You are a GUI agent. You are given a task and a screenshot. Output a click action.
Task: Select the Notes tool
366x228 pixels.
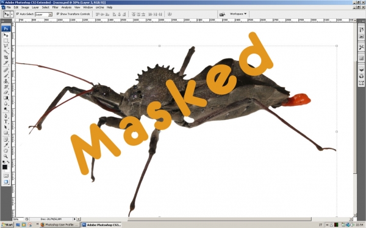click(6, 140)
